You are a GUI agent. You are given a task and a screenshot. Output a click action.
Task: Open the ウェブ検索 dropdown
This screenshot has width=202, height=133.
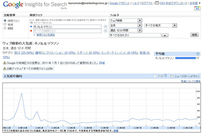[x=126, y=20]
